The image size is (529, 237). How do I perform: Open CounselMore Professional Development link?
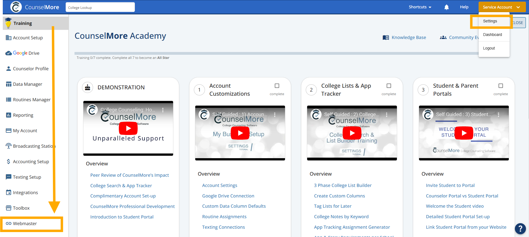pyautogui.click(x=132, y=206)
